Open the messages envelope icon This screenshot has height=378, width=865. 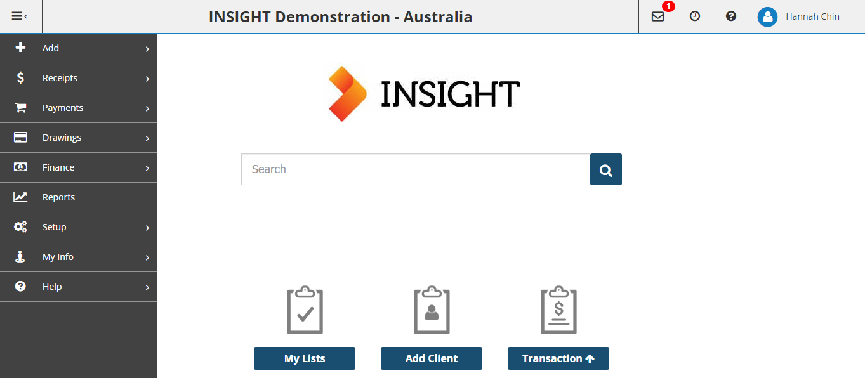pos(658,16)
